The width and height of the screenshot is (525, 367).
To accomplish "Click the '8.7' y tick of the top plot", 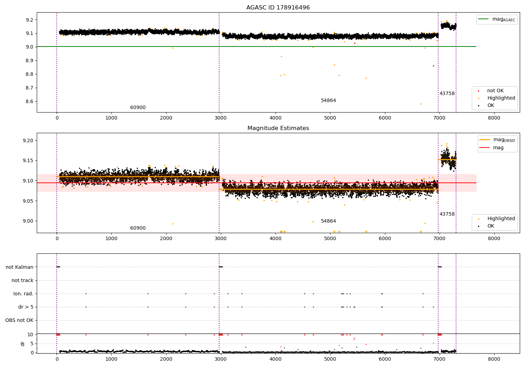I will (29, 88).
